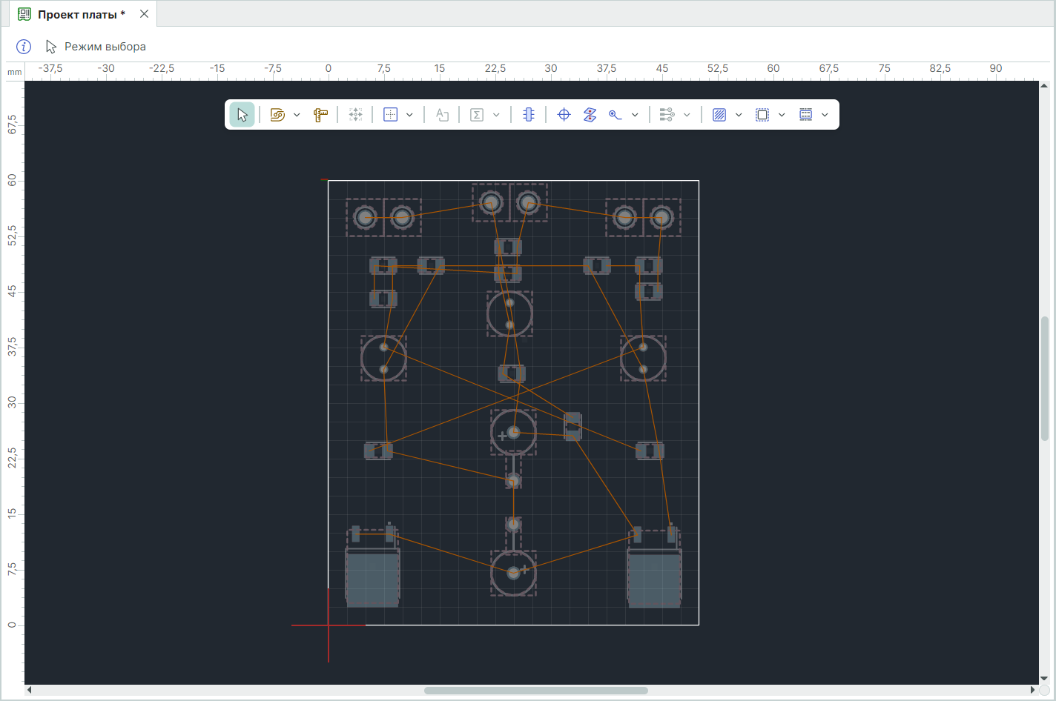The width and height of the screenshot is (1056, 701).
Task: Click the sigma summary tool icon
Action: (477, 115)
